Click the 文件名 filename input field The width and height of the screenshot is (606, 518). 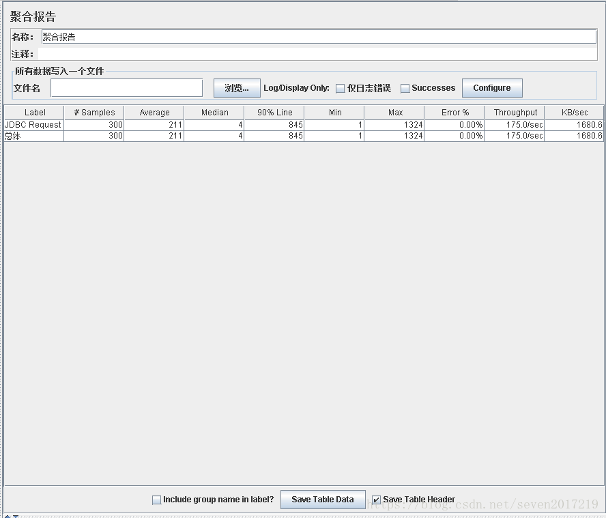pos(126,88)
